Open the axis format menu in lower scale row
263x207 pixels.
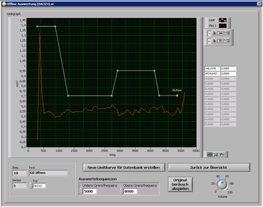pos(227,41)
